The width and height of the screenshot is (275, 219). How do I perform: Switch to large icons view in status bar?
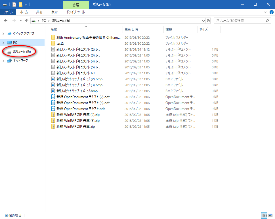270,215
